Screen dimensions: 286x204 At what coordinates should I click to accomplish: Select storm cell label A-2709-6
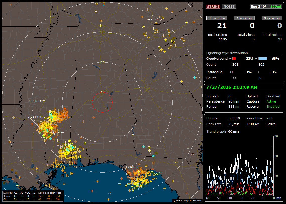56,132
